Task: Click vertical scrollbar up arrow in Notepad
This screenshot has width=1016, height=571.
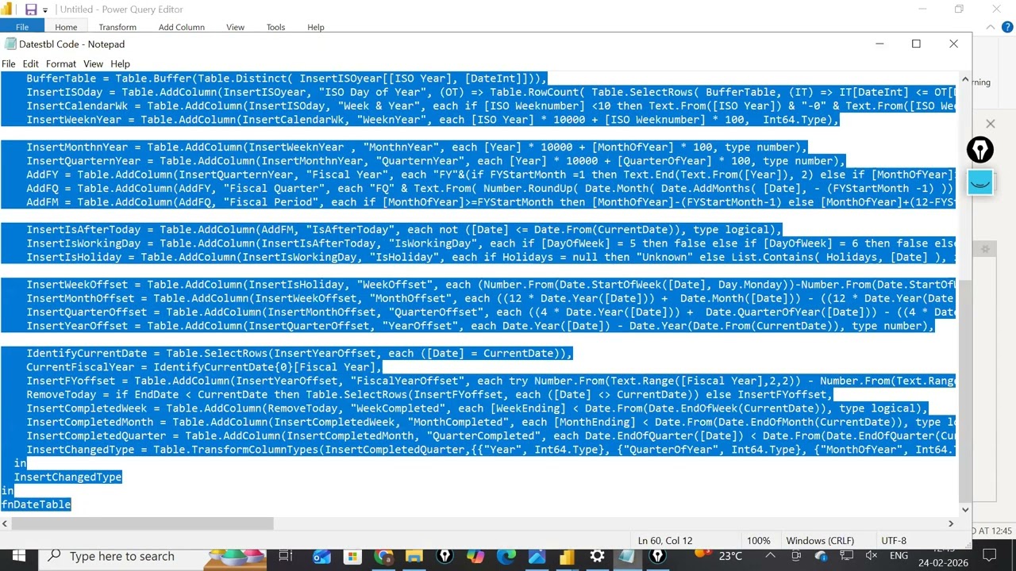Action: tap(964, 80)
